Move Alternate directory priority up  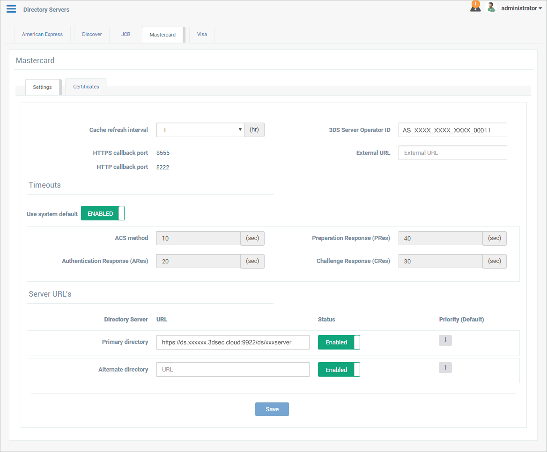[x=445, y=368]
